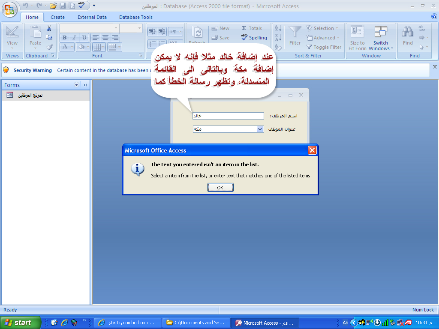Open the Create ribbon tab

[x=58, y=17]
